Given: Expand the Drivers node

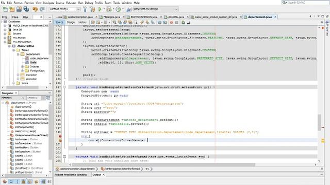Looking at the screenshot, I should (x=5, y=34).
